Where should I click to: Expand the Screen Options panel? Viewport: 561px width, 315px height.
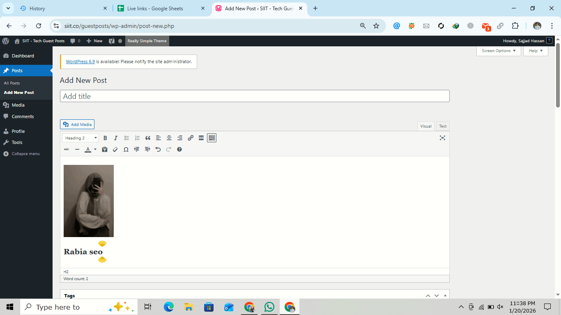click(498, 51)
